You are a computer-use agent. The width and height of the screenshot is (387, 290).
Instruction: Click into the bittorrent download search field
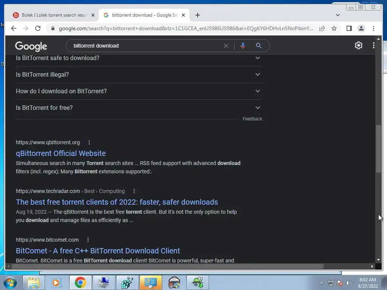point(146,46)
